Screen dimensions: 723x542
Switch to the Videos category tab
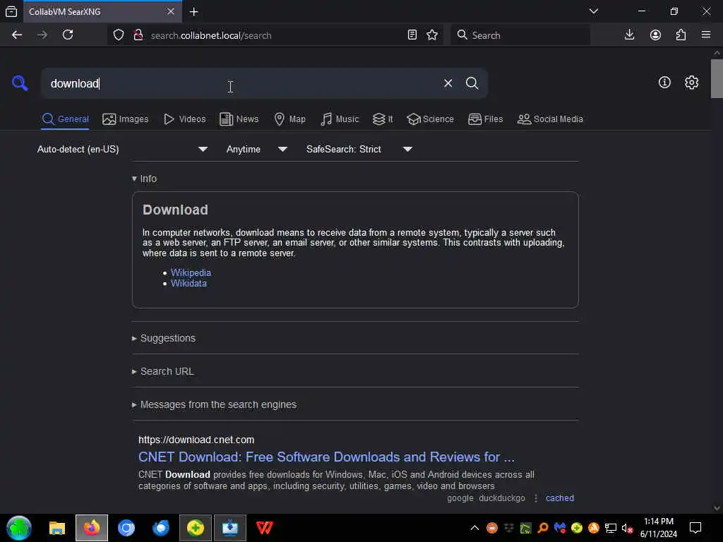tap(185, 119)
